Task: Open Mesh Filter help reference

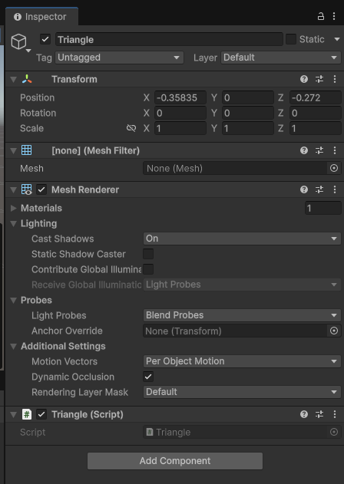Action: pos(304,150)
